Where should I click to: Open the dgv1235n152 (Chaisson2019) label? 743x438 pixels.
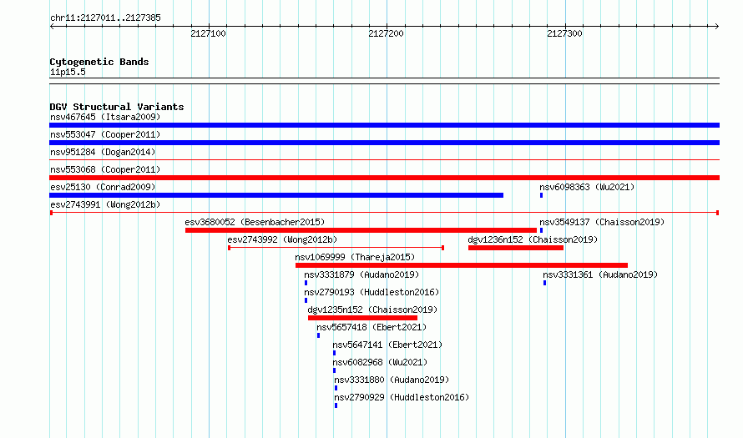point(372,310)
